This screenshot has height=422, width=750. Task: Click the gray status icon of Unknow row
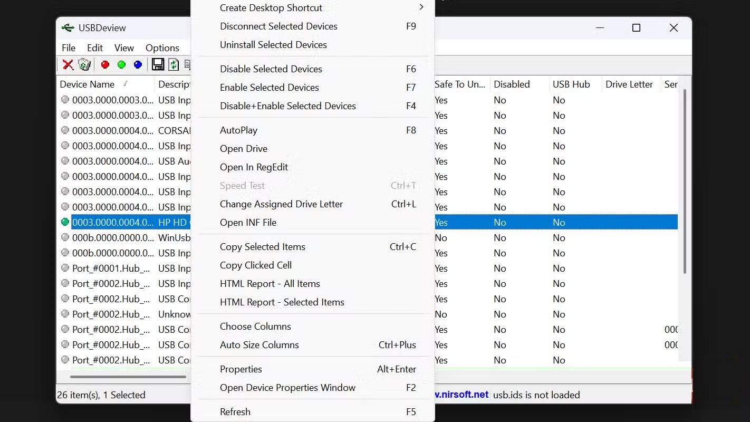(x=65, y=314)
